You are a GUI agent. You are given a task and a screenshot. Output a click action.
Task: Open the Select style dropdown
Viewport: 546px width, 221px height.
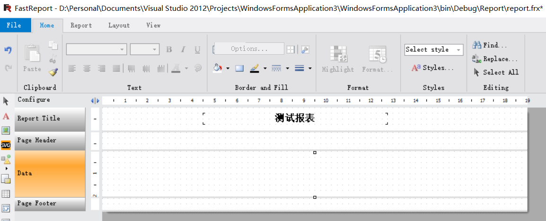tap(434, 49)
